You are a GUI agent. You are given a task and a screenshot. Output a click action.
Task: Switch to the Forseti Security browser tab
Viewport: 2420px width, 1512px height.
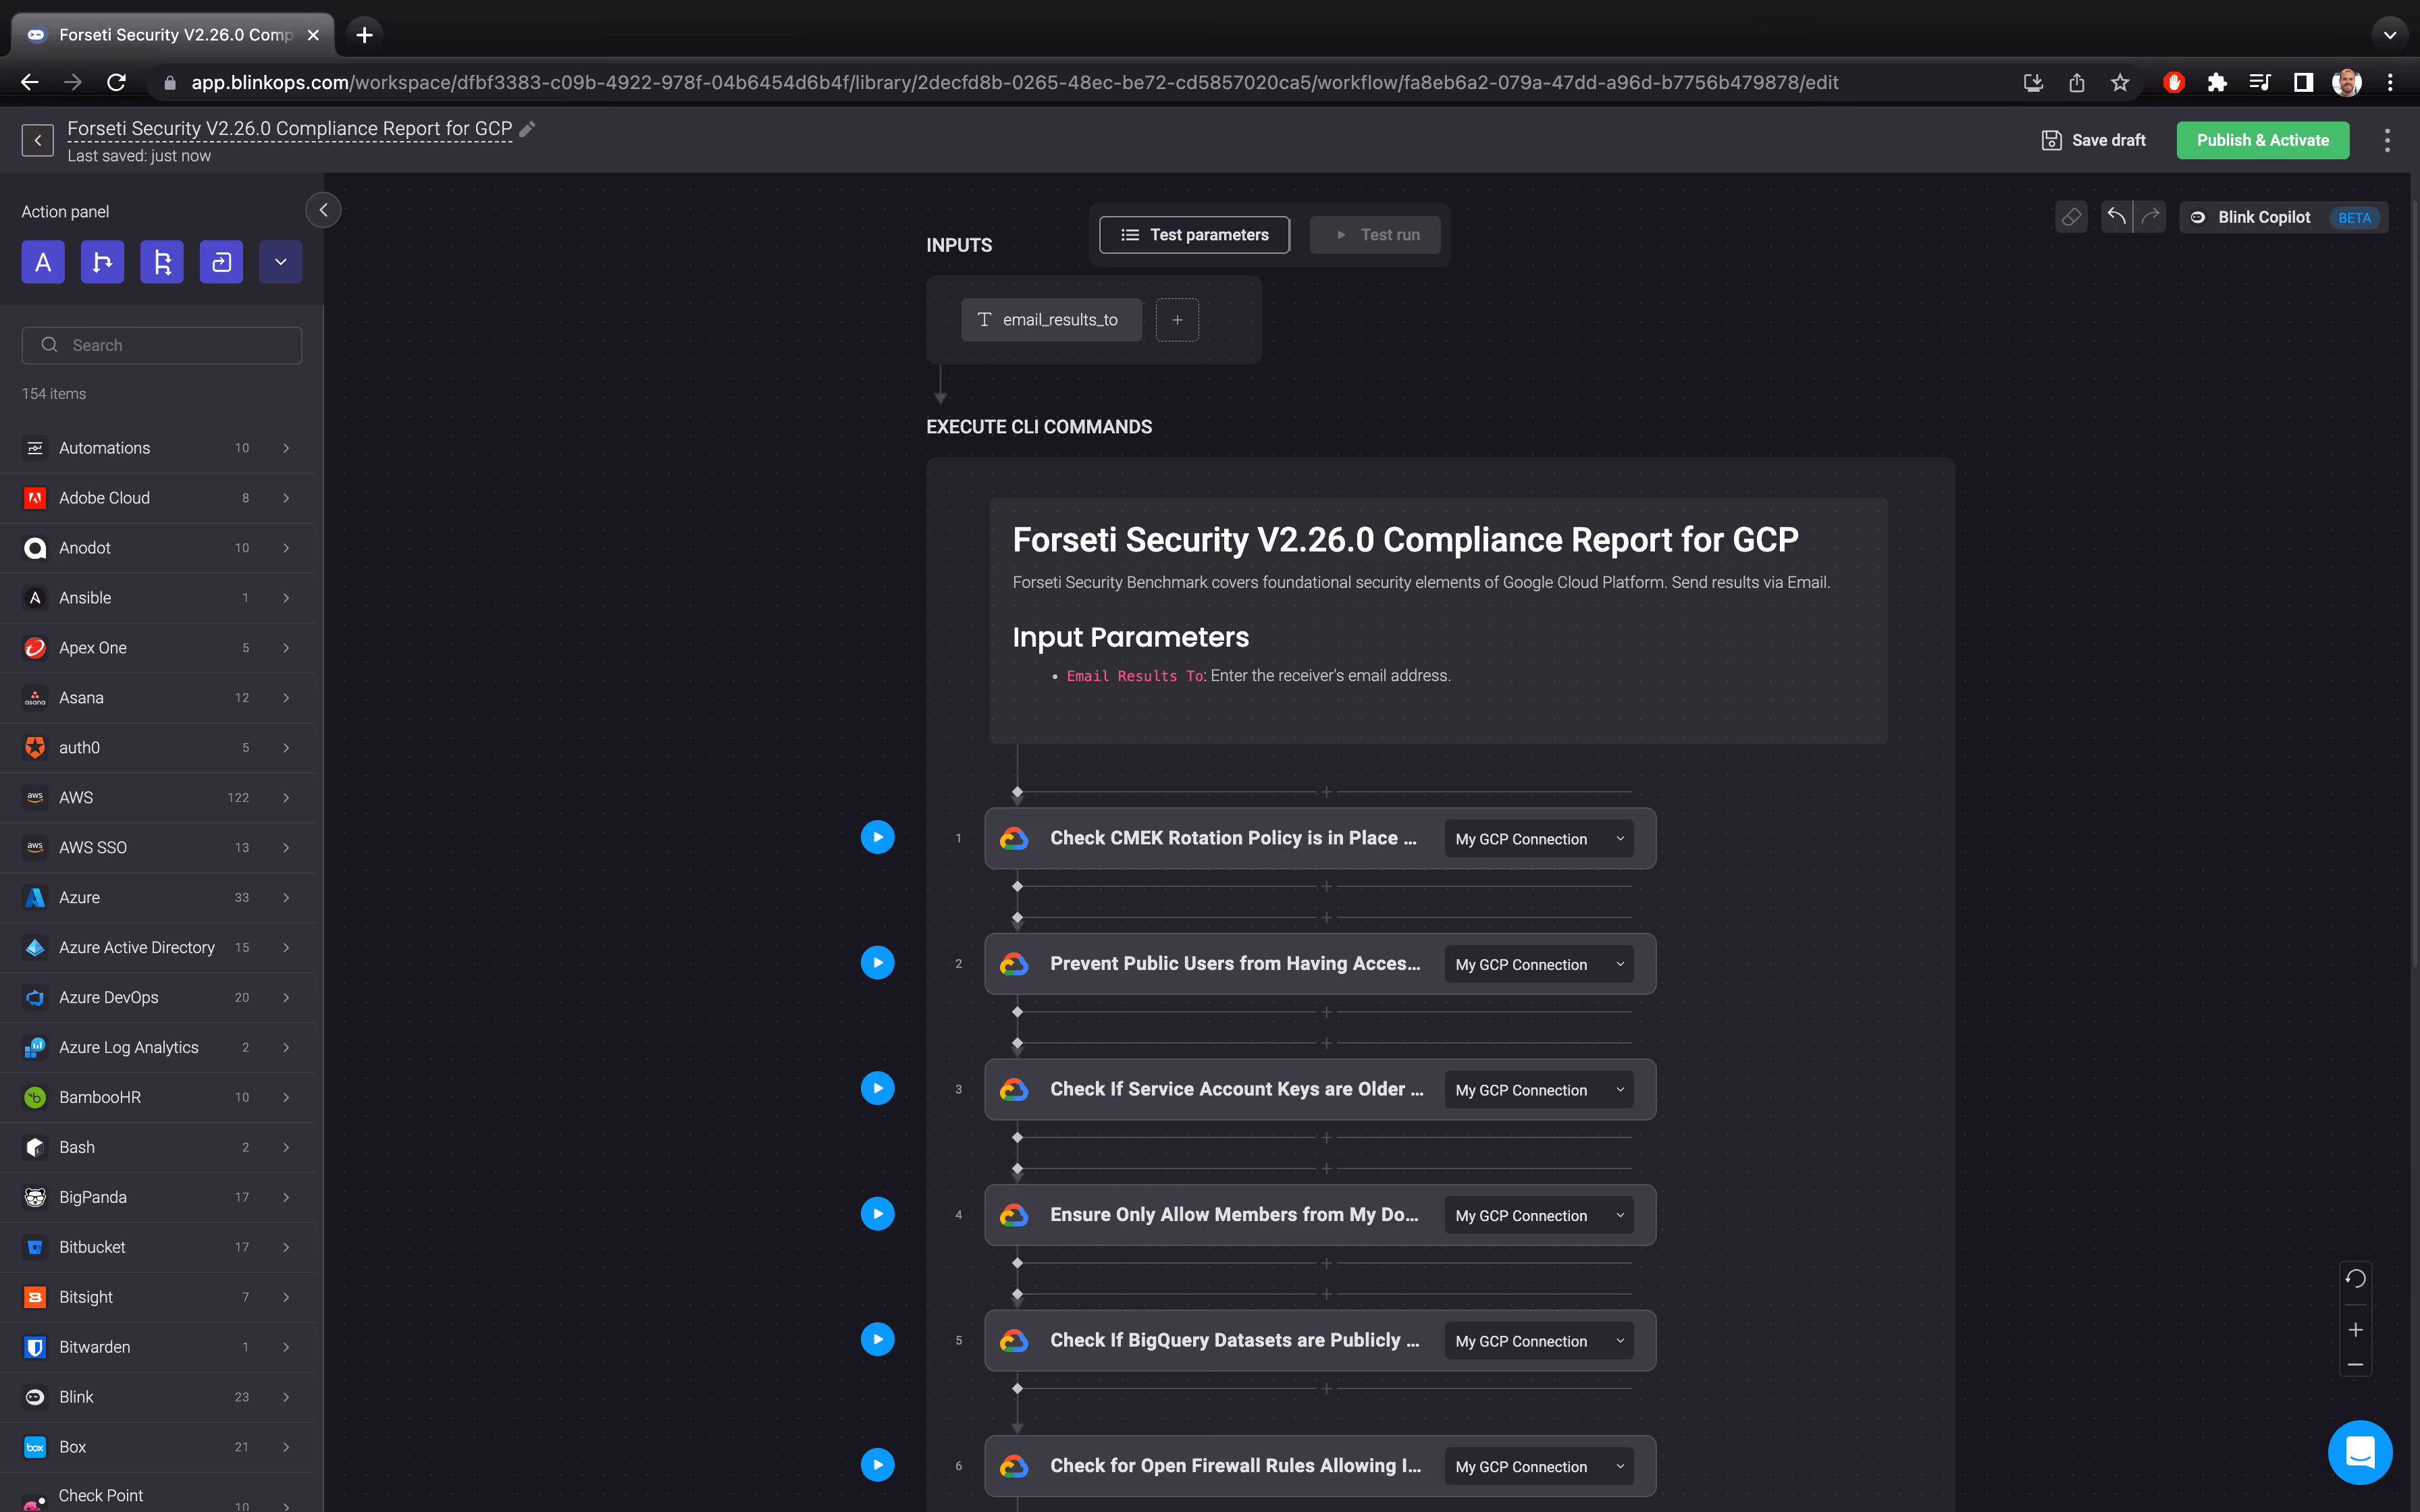pos(173,35)
